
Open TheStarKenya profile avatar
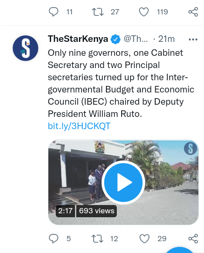pos(25,48)
